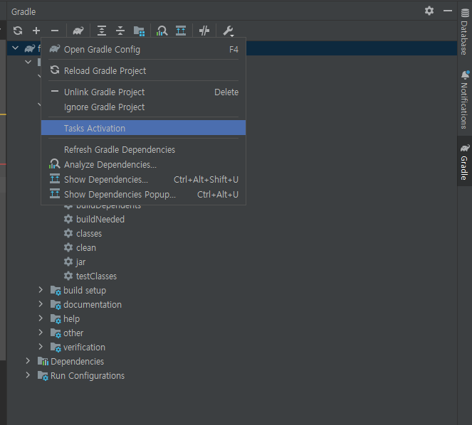Expand the Dependencies node
The image size is (472, 425).
pos(28,360)
